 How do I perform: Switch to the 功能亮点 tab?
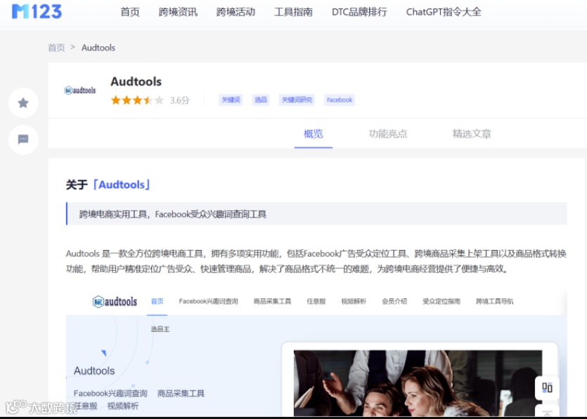pyautogui.click(x=388, y=134)
